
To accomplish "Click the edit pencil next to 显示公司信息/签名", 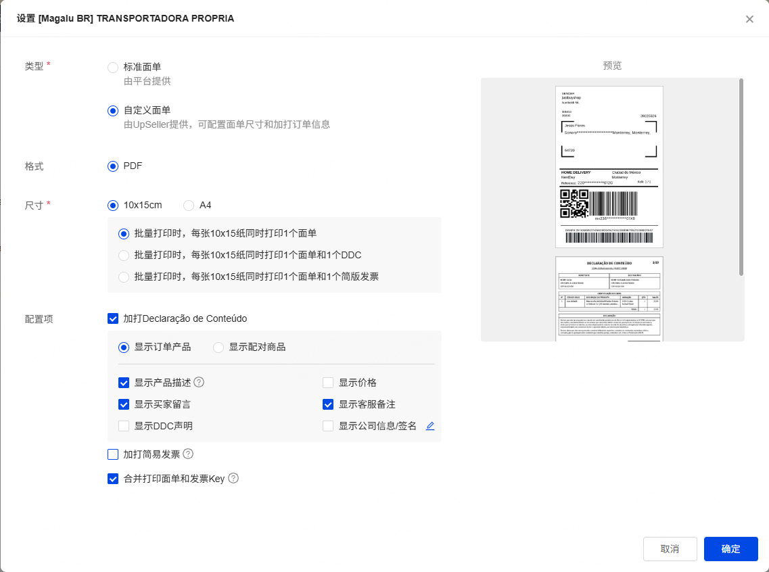I will 430,426.
